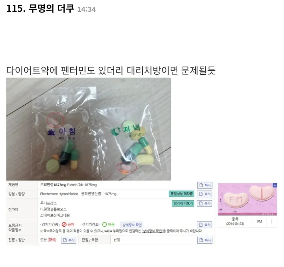Click the green allowed 허용 circle icon

pyautogui.click(x=104, y=225)
